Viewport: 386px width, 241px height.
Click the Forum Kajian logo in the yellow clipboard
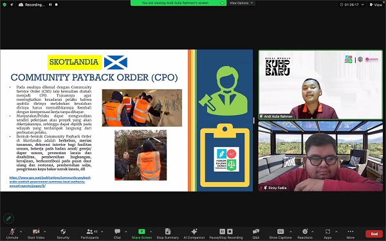(x=226, y=159)
